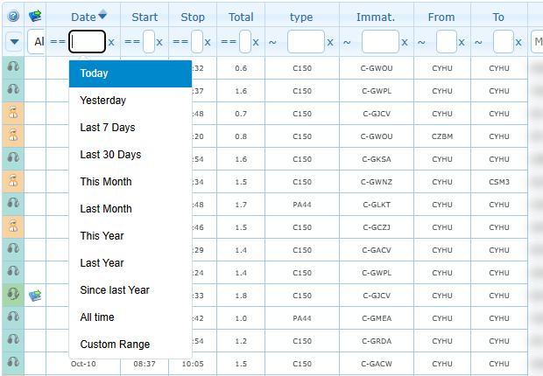Click green headset icon in C-GJCV 1.8 row

click(13, 294)
